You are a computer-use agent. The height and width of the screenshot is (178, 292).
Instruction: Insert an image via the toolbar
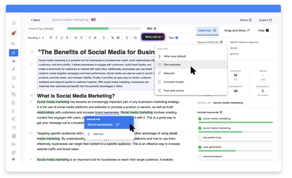point(118,38)
